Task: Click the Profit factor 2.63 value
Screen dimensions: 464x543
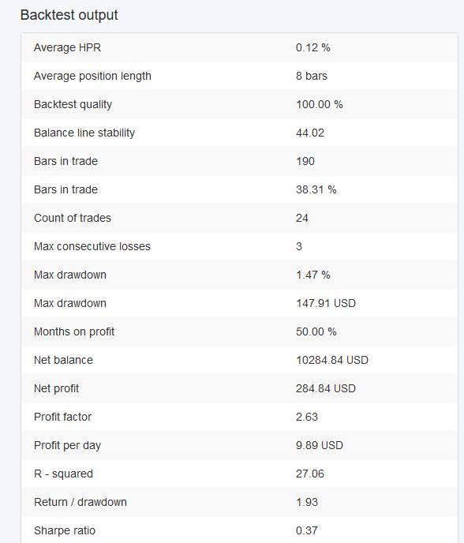Action: coord(307,417)
